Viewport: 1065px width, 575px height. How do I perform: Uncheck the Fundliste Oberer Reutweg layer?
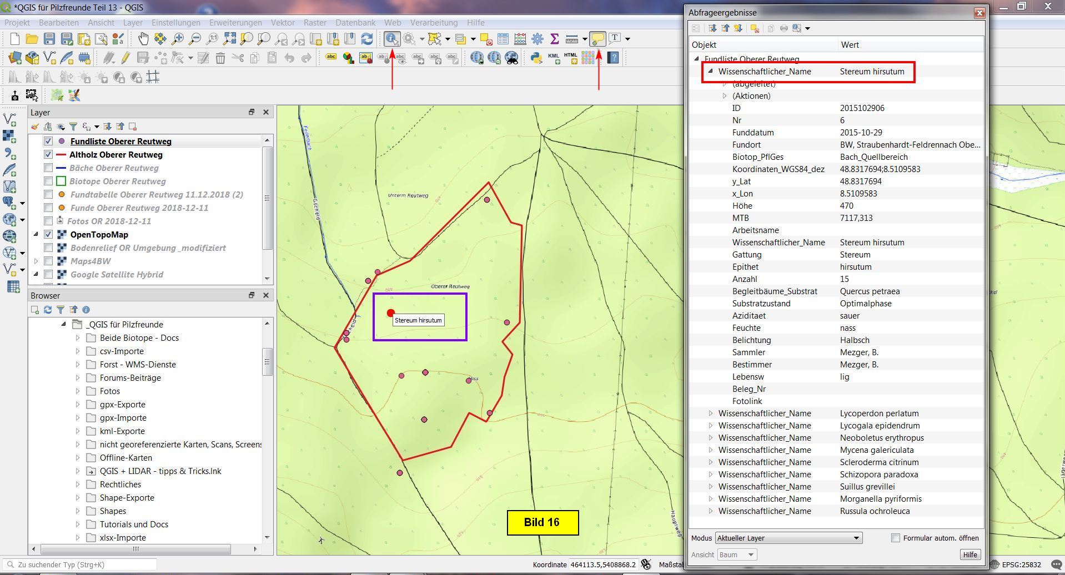click(x=48, y=142)
